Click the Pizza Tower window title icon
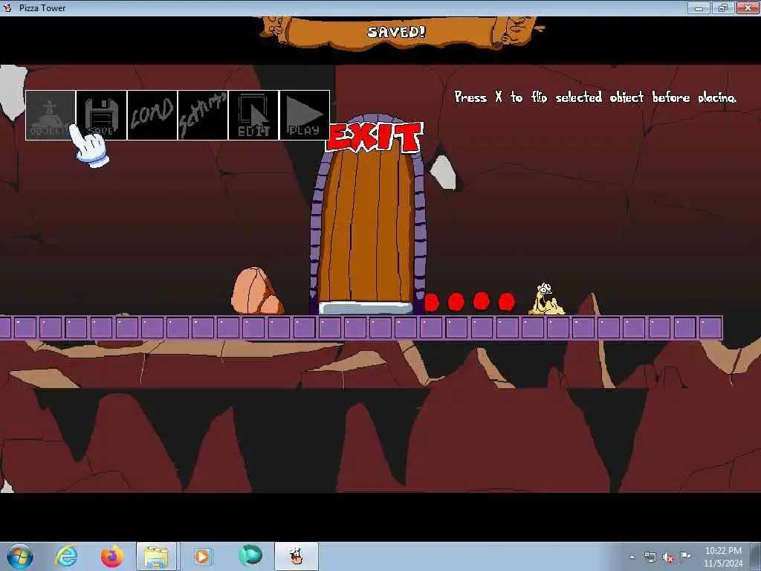This screenshot has width=761, height=571. pyautogui.click(x=7, y=7)
